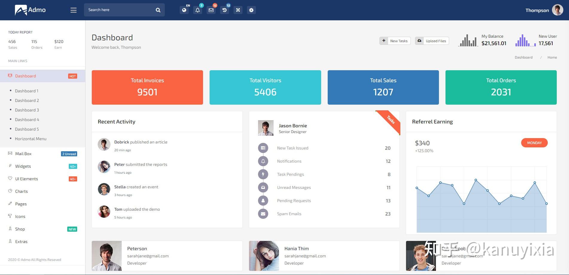Select Dashboard 3 in the sidebar

pos(27,110)
